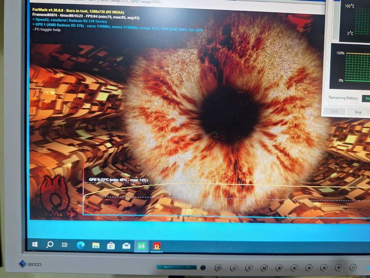Open the Windows Start menu
The image size is (370, 278).
tap(35, 244)
